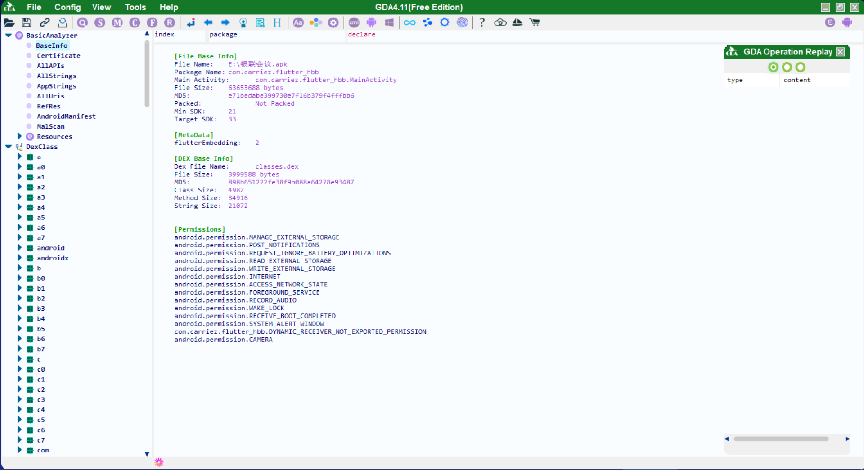Click the return-to-entry arrow icon
Screen dimensions: 864x470
[x=191, y=22]
